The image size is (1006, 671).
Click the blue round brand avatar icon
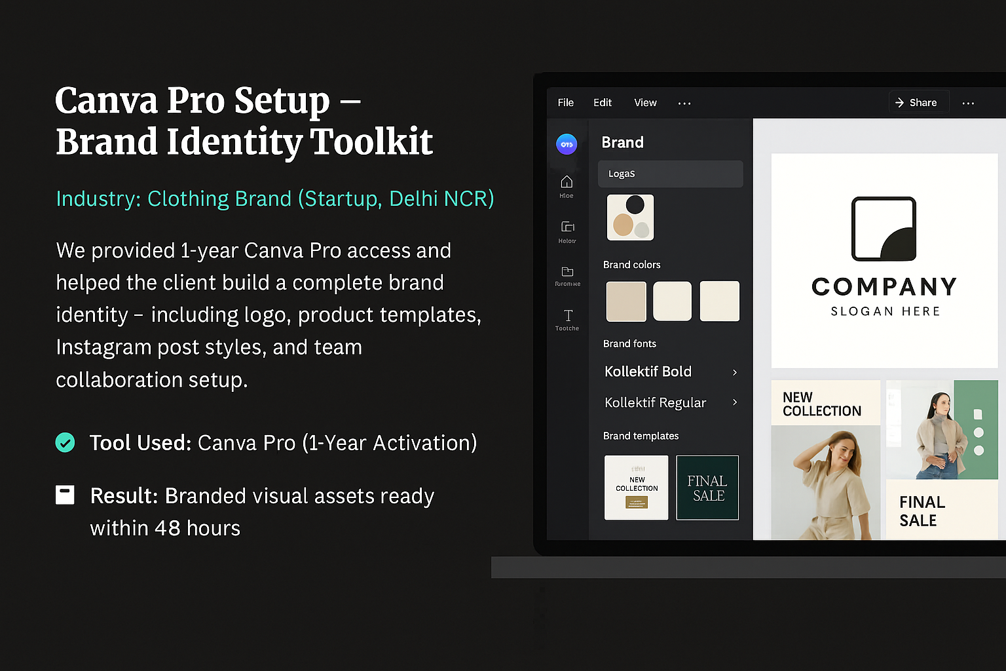567,144
